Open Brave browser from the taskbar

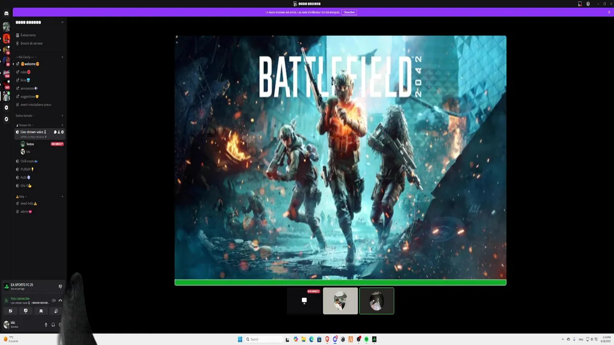click(327, 339)
